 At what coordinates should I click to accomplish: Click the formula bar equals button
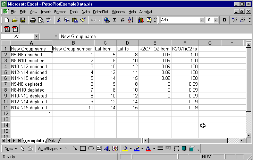pyautogui.click(x=56, y=37)
